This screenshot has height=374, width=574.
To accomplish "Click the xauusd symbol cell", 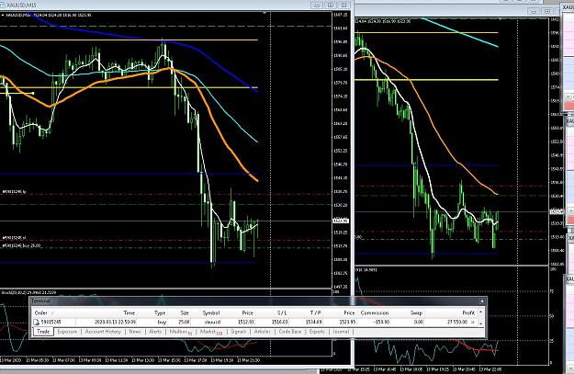I will [x=212, y=322].
